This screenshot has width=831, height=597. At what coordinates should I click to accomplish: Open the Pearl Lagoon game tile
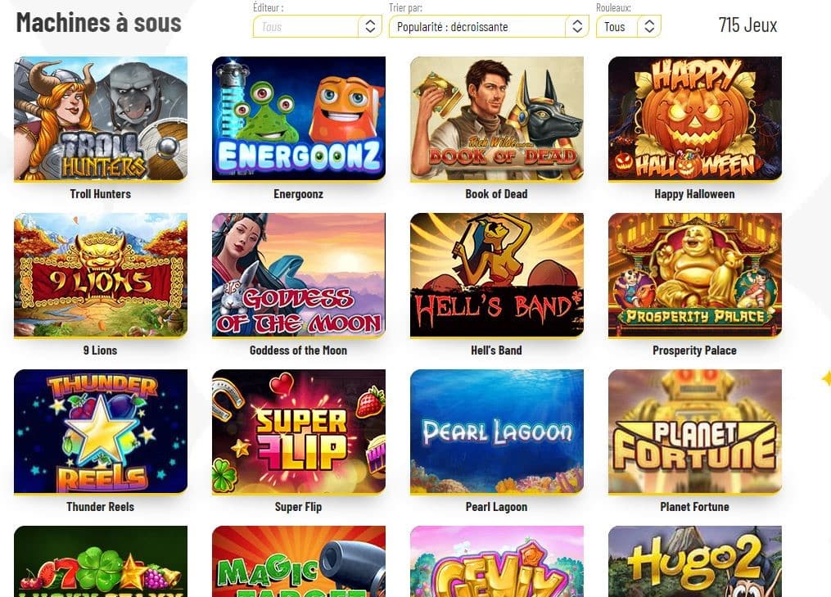point(497,432)
